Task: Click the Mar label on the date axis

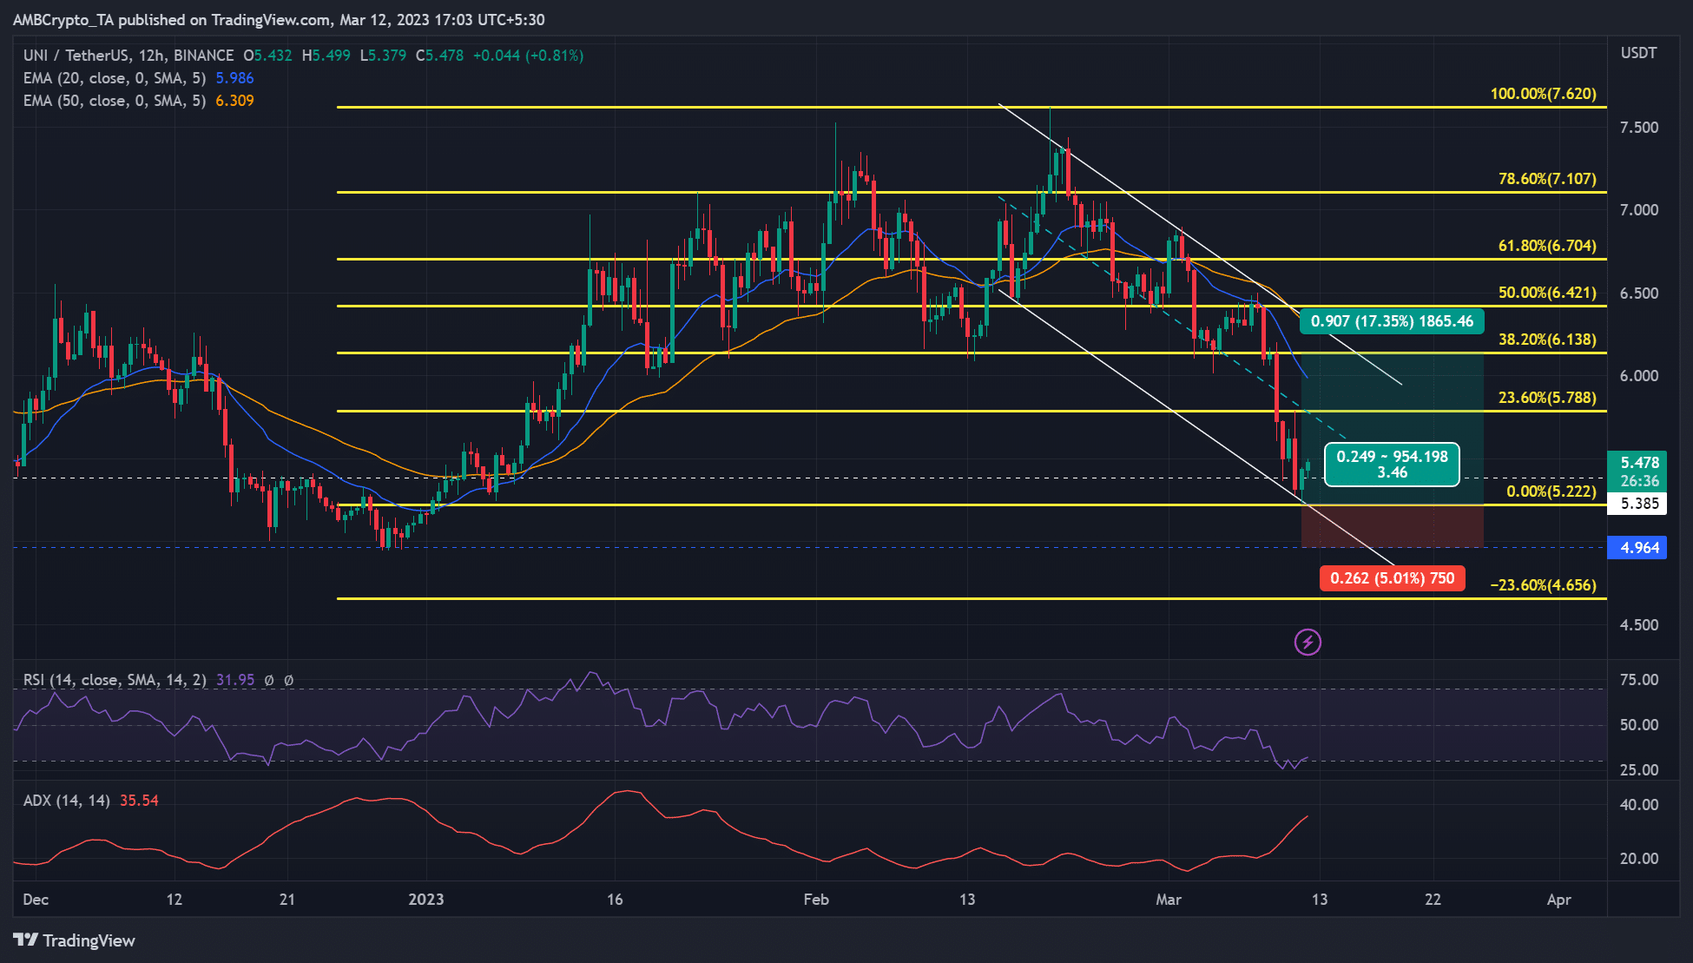Action: [x=1169, y=900]
